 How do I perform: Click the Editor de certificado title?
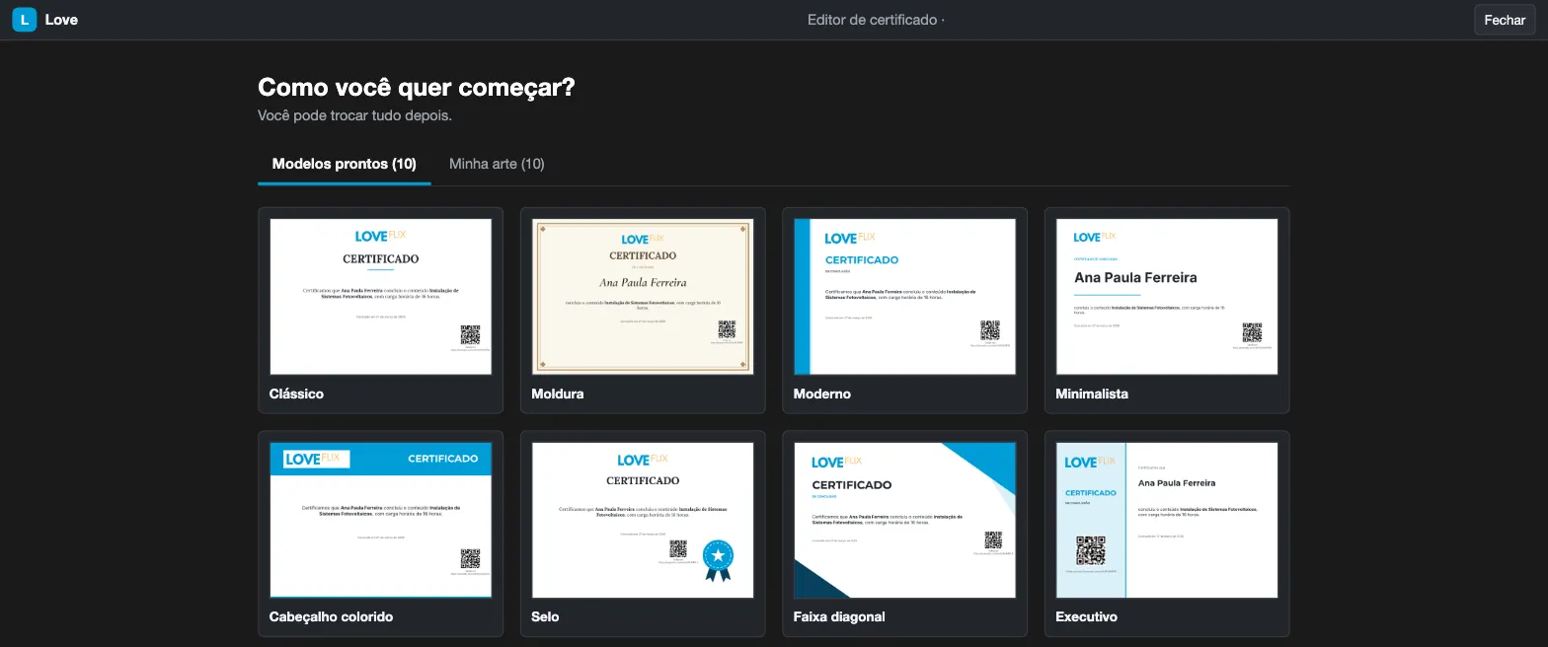click(x=873, y=20)
